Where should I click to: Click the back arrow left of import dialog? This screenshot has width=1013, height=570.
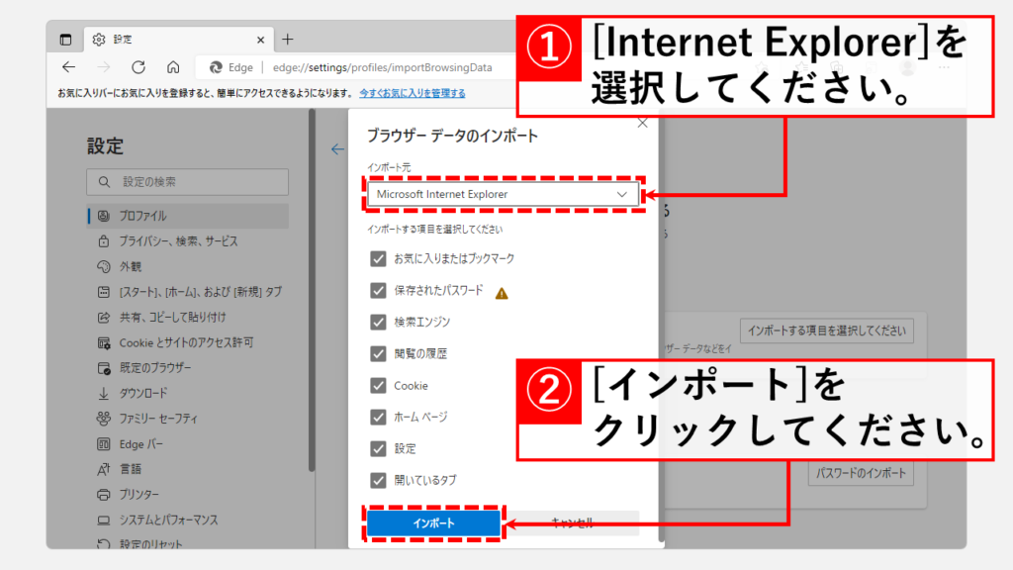pyautogui.click(x=337, y=149)
